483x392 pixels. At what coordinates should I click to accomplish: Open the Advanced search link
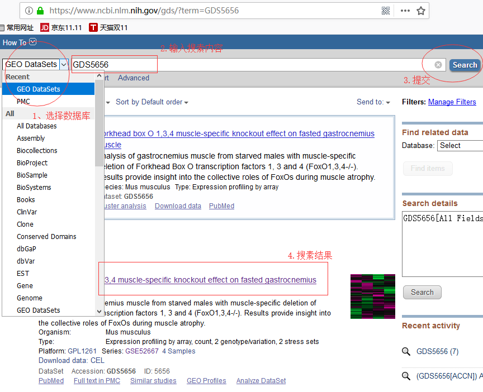click(134, 78)
